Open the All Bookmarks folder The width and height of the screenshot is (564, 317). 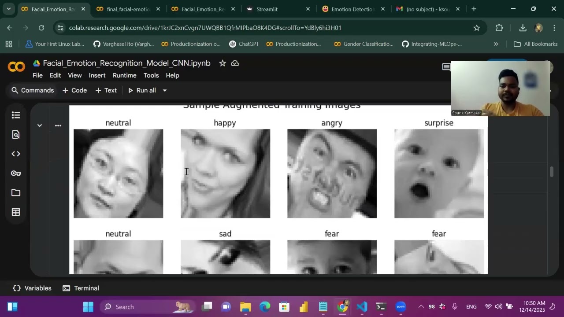point(536,44)
